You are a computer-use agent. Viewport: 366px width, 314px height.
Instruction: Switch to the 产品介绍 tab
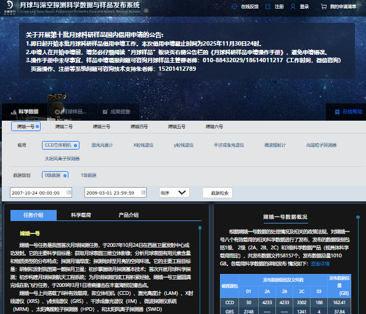(x=129, y=215)
